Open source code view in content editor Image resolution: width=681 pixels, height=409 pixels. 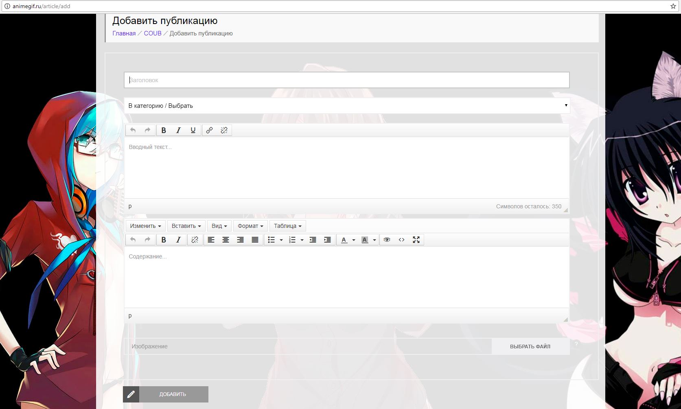click(x=401, y=240)
